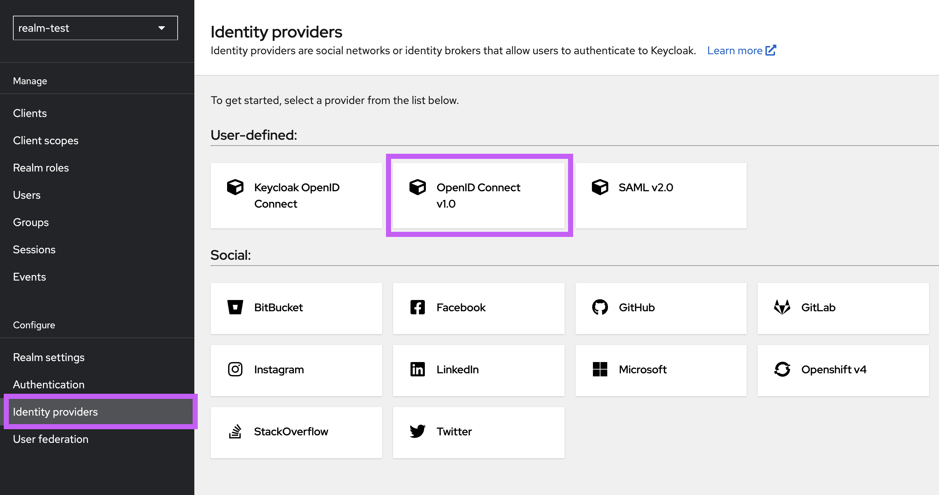Image resolution: width=939 pixels, height=495 pixels.
Task: Add the BitBucket social provider
Action: (x=296, y=309)
